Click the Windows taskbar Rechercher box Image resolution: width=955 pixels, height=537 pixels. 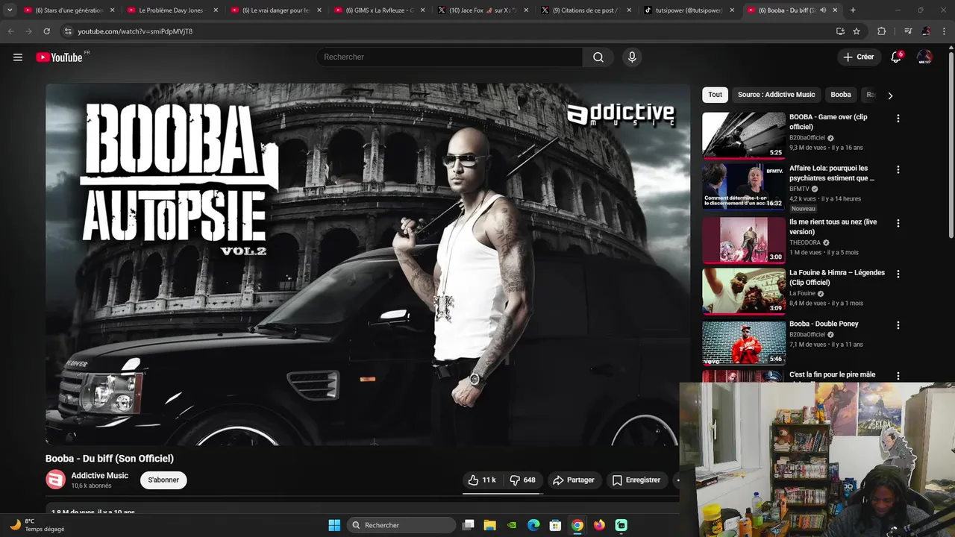[x=402, y=525]
